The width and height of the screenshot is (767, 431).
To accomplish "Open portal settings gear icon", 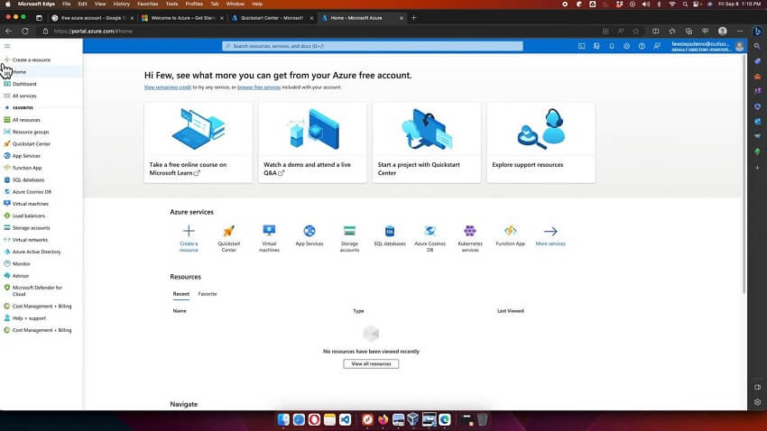I will tap(626, 46).
